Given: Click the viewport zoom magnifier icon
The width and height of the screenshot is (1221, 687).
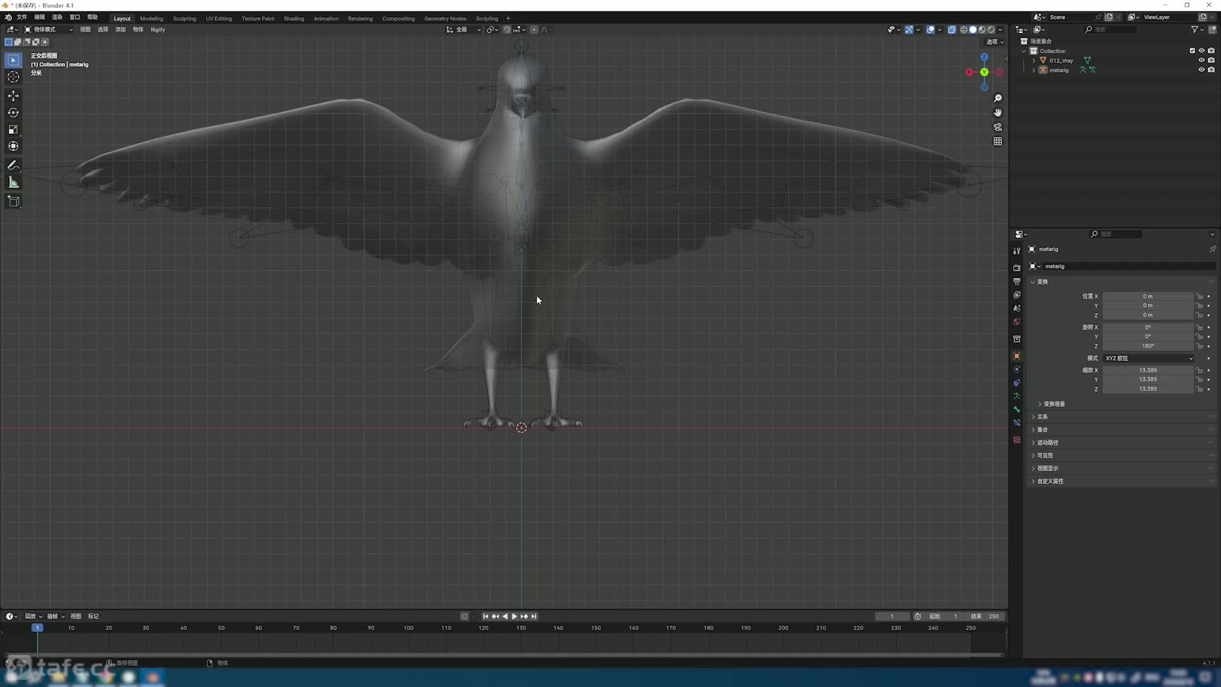Looking at the screenshot, I should point(998,99).
